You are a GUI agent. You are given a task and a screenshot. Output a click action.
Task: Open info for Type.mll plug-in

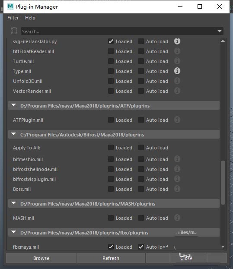177,71
